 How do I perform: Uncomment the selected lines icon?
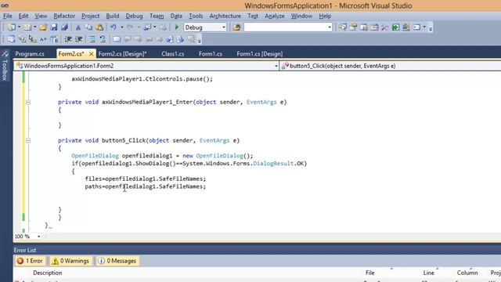point(103,39)
